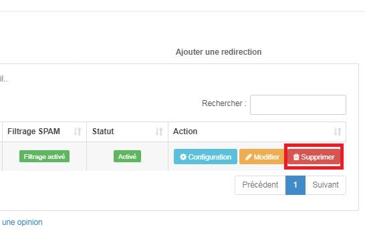Sort by Action using arrows icon
Viewport: 365px width, 249px height.
pos(338,132)
